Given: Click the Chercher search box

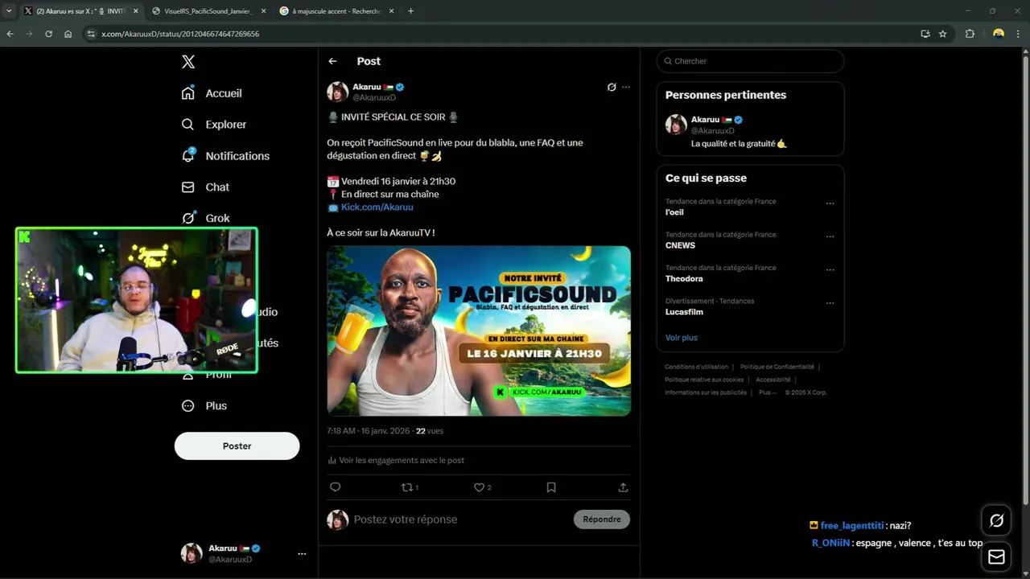Looking at the screenshot, I should 750,61.
